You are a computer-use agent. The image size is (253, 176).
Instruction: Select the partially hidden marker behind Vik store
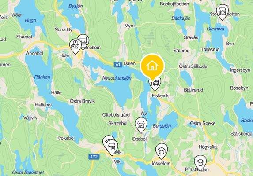(107, 139)
